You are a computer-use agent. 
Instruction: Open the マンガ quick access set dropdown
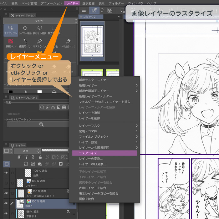point(40,21)
